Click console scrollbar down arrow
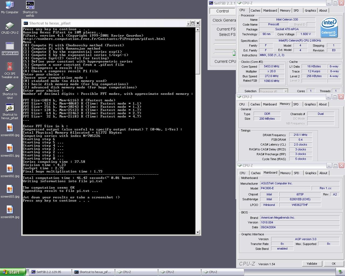The image size is (345, 276). click(x=198, y=232)
